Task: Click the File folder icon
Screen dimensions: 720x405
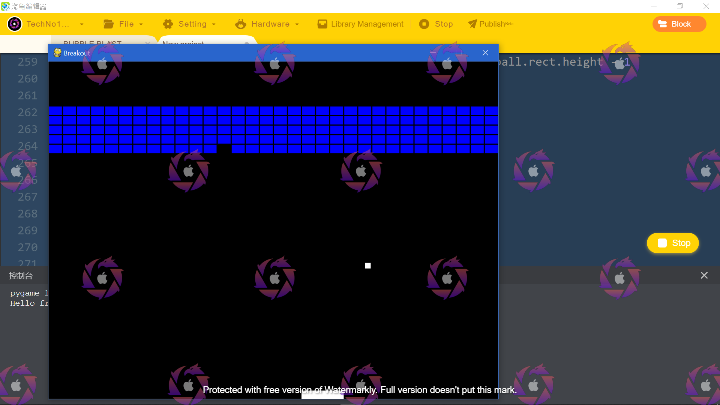Action: pyautogui.click(x=108, y=24)
